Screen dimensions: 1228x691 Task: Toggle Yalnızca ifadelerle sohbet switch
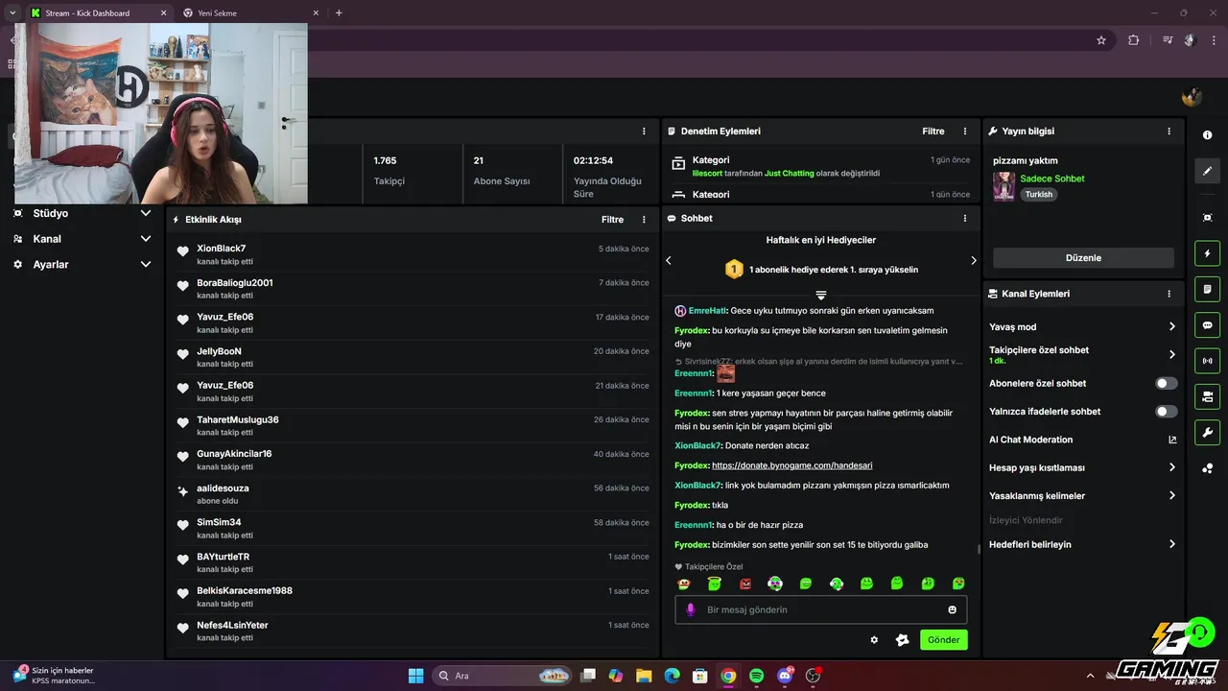click(x=1166, y=412)
